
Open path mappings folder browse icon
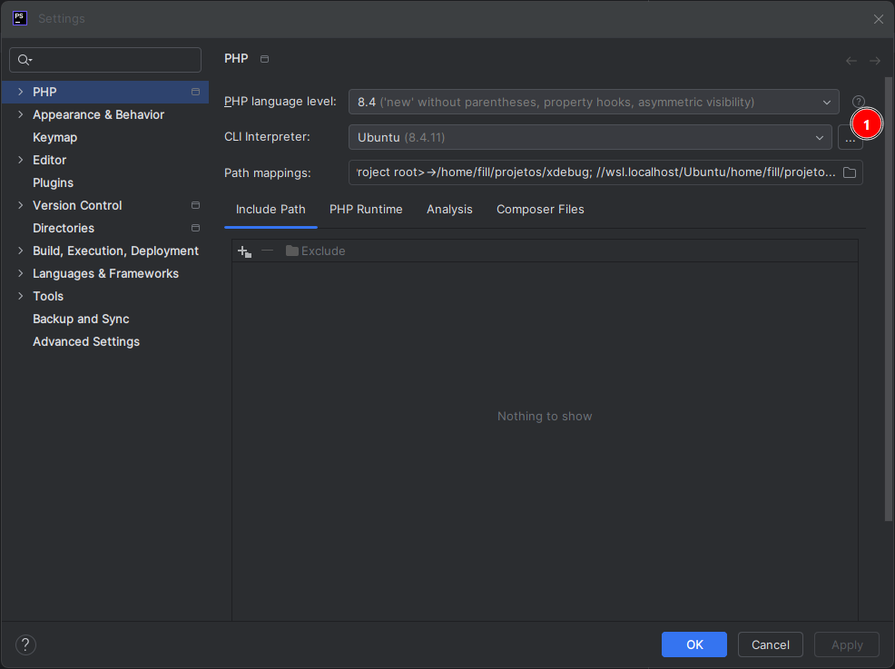850,172
